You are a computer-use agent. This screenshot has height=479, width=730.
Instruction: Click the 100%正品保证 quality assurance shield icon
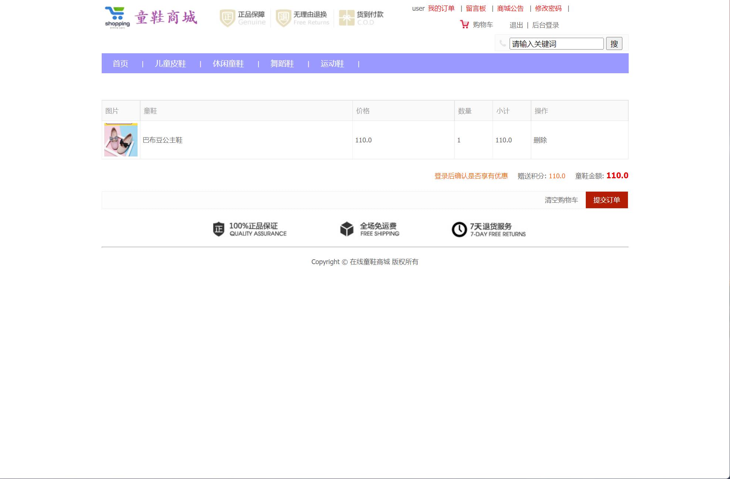coord(218,229)
